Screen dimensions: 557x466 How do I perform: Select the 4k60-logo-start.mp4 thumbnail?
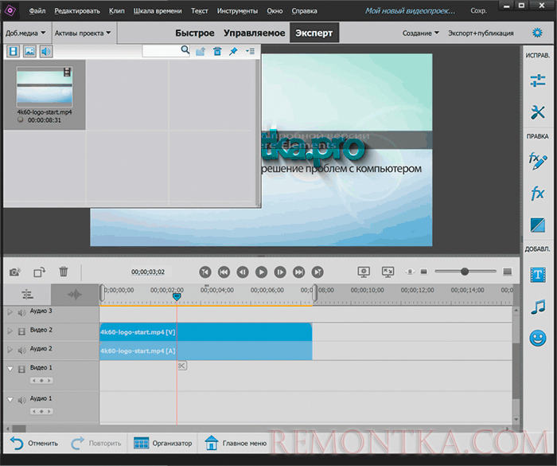[45, 87]
